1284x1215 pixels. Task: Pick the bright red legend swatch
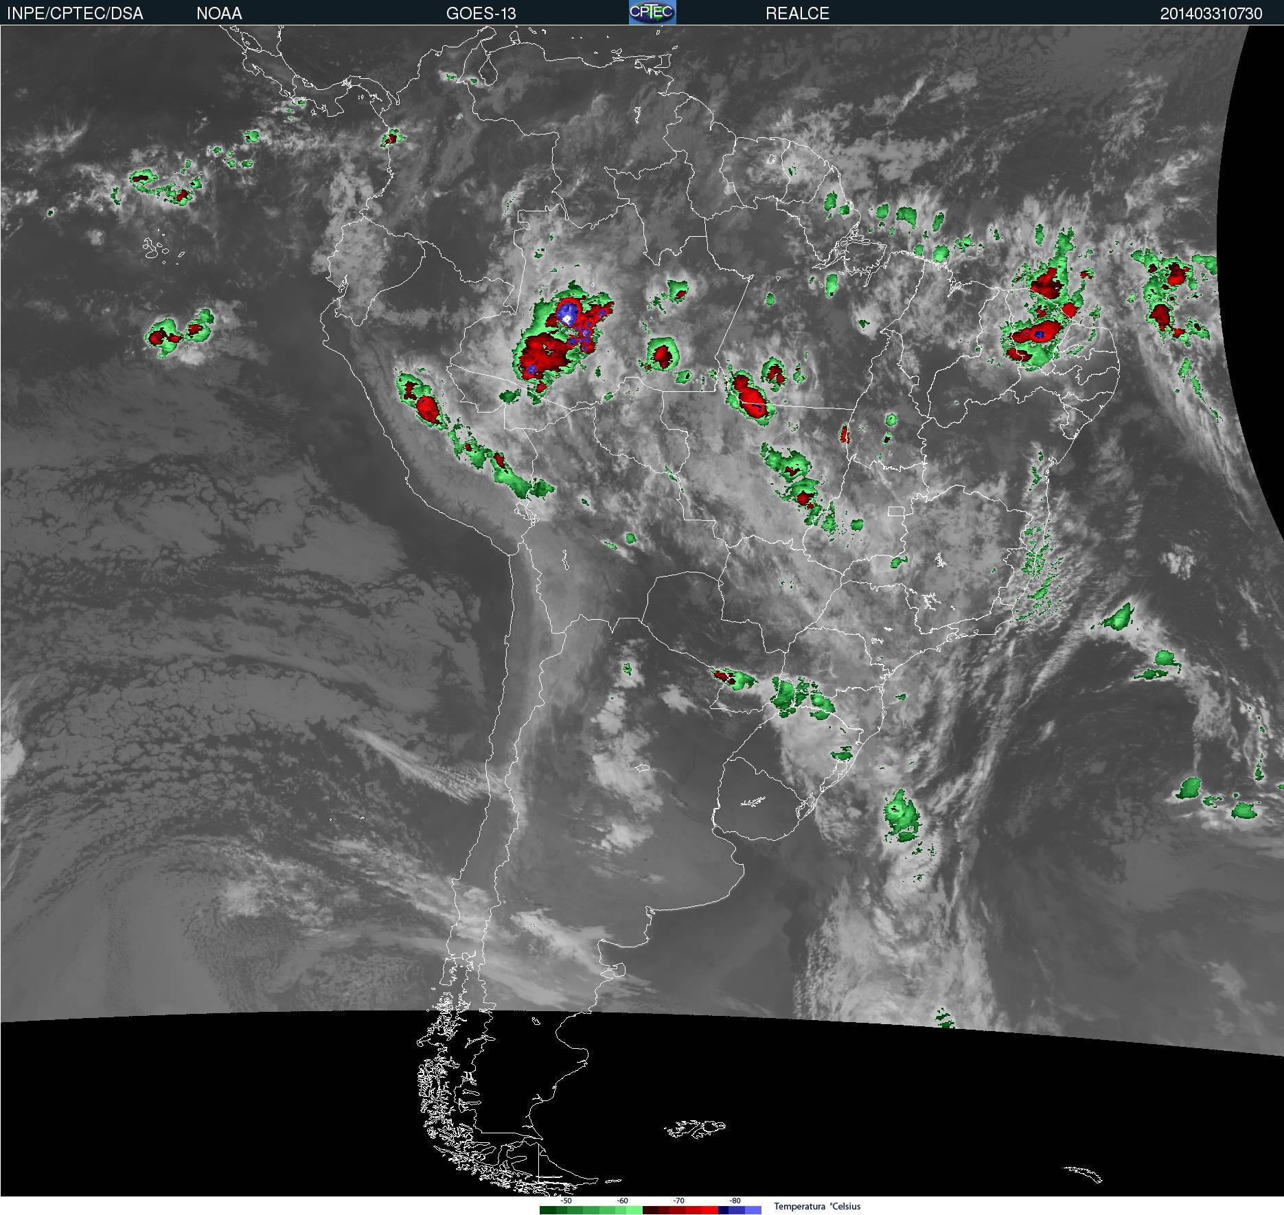pyautogui.click(x=710, y=1210)
